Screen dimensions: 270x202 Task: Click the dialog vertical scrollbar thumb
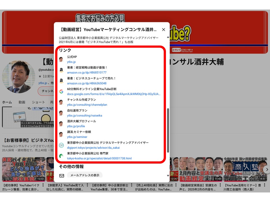click(168, 130)
